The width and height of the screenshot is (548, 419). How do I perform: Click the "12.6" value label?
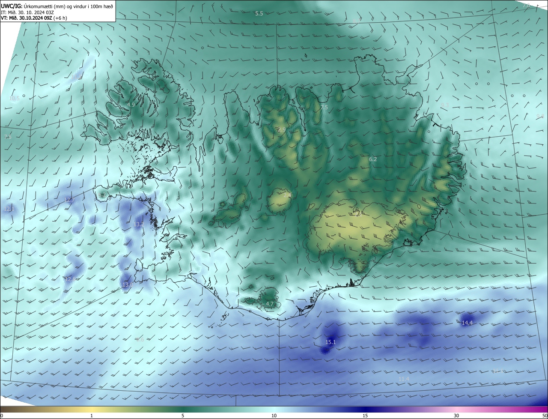(70, 279)
